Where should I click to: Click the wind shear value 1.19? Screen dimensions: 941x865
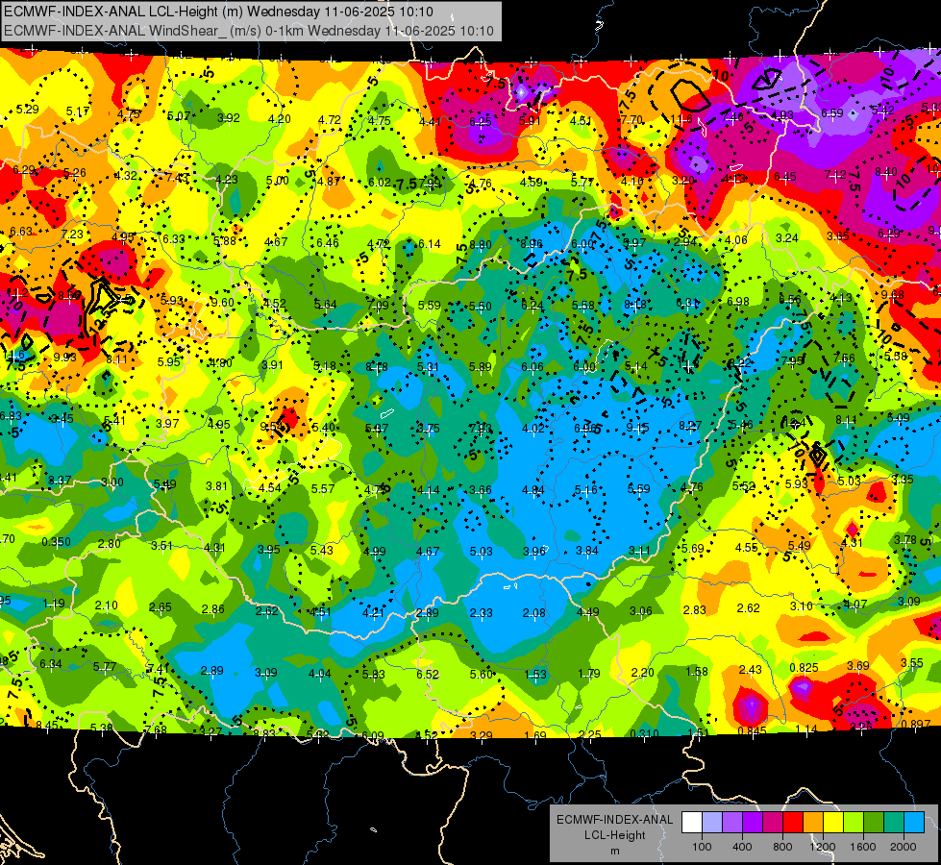pyautogui.click(x=54, y=604)
